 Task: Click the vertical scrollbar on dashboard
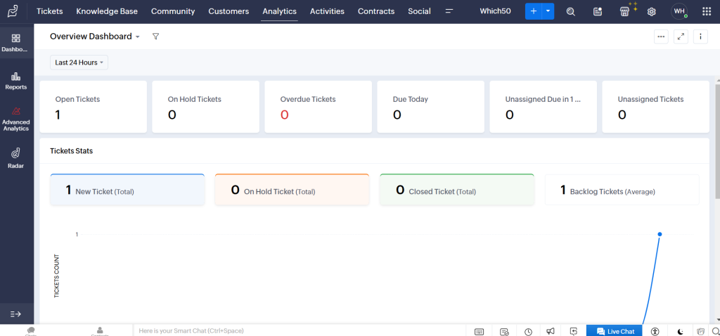pyautogui.click(x=716, y=141)
